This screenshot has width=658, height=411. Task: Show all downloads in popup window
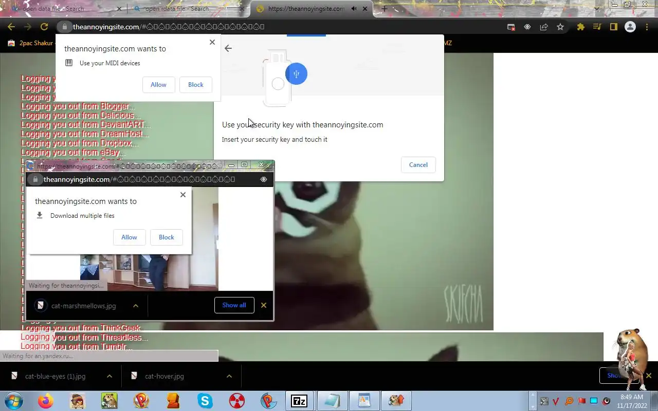(234, 305)
